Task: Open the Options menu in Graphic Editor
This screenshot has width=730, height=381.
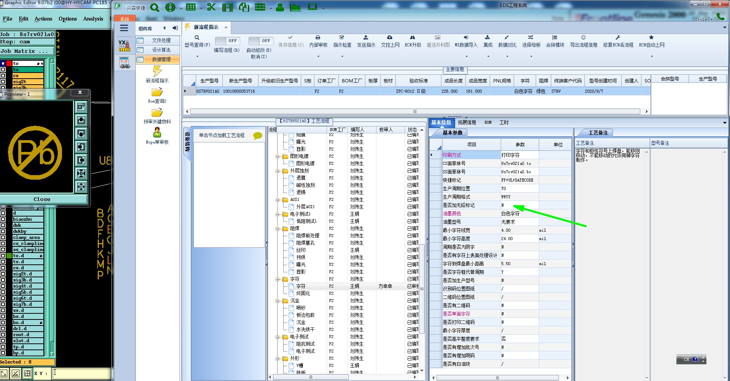Action: point(68,19)
